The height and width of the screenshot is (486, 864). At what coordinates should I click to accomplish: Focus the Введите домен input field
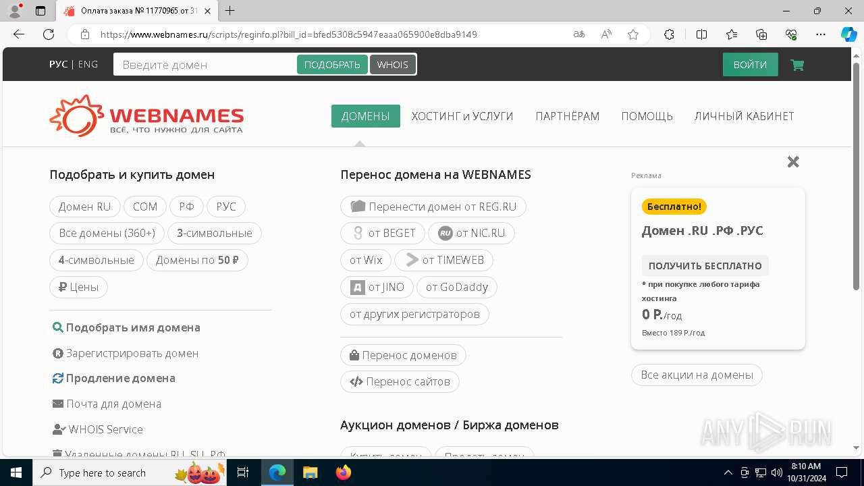coord(205,65)
